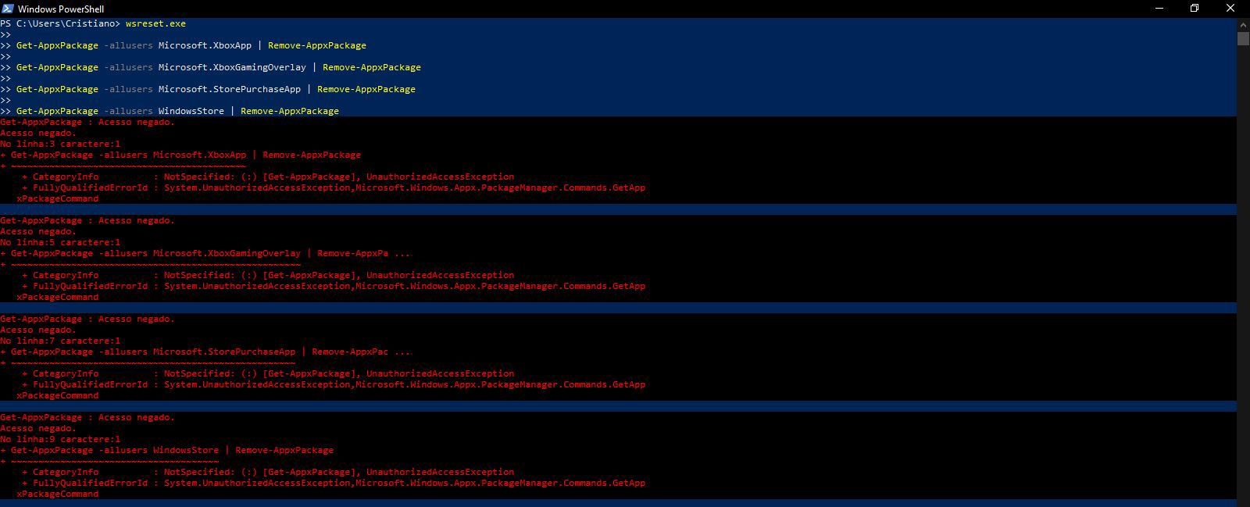Click the 'No linha:9 caractere:1' error line
Image resolution: width=1250 pixels, height=507 pixels.
[60, 439]
